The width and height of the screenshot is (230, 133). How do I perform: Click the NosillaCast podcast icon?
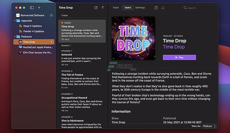20,47
